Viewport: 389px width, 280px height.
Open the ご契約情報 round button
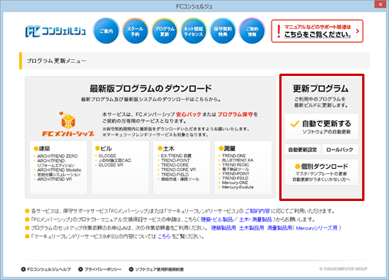pyautogui.click(x=252, y=31)
